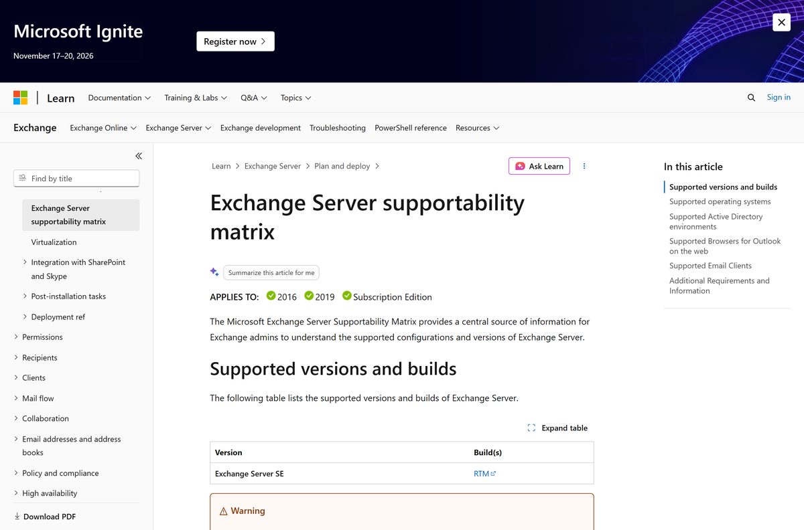Open the Documentation dropdown menu

coord(119,98)
